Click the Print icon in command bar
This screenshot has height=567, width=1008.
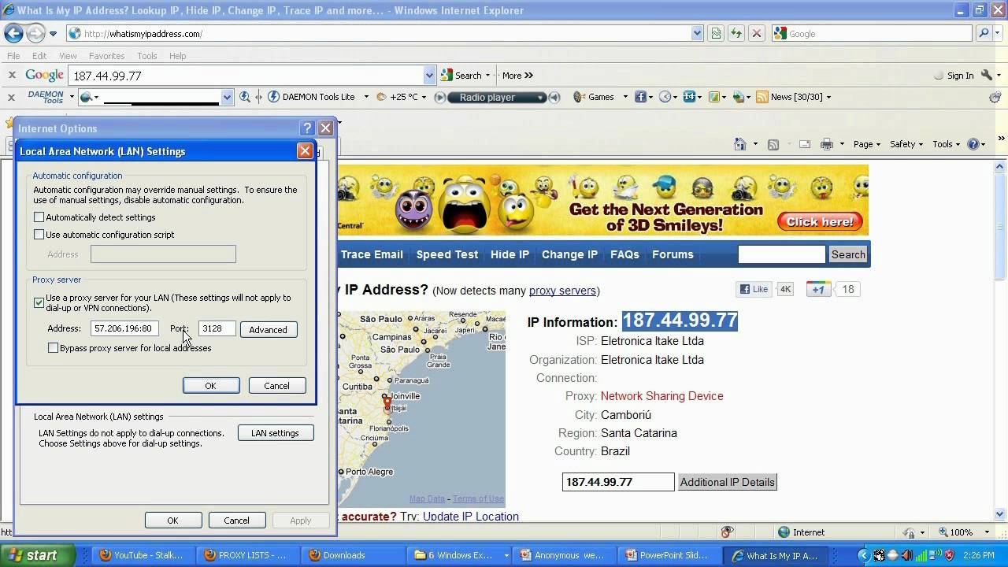click(826, 144)
